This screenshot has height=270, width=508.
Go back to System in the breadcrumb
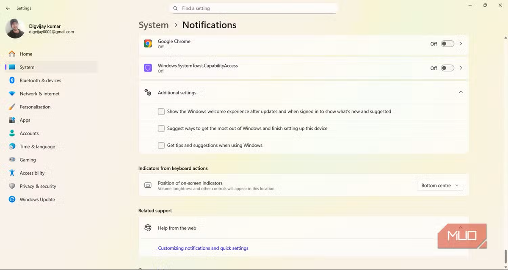[154, 25]
